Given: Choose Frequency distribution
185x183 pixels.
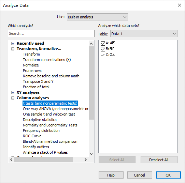Looking at the screenshot, I should 41,131.
